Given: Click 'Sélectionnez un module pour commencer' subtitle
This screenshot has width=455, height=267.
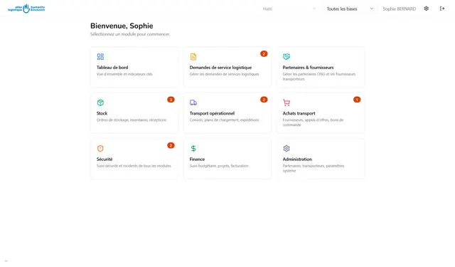Looking at the screenshot, I should (x=130, y=34).
